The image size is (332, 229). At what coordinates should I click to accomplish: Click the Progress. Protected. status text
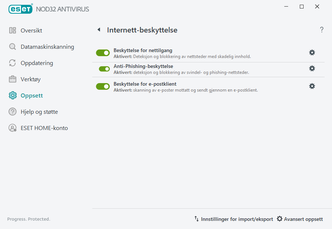(x=28, y=219)
